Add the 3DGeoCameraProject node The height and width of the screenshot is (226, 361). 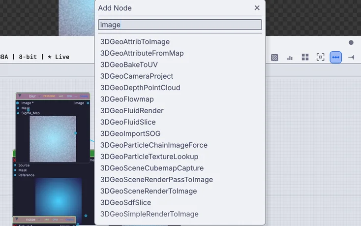click(x=137, y=76)
